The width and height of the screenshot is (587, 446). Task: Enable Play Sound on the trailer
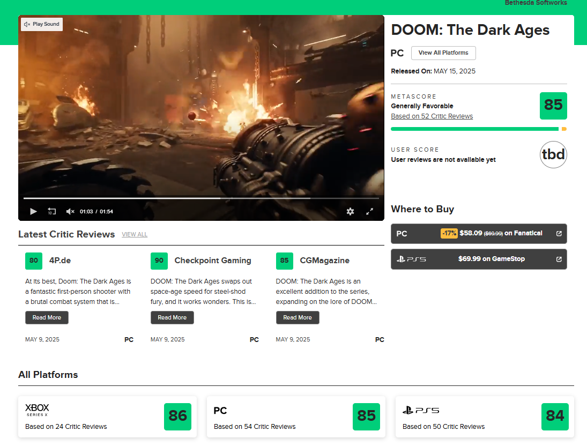point(41,24)
